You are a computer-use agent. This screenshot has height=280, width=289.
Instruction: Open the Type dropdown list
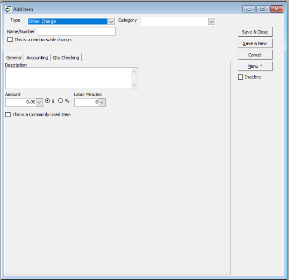[x=111, y=21]
